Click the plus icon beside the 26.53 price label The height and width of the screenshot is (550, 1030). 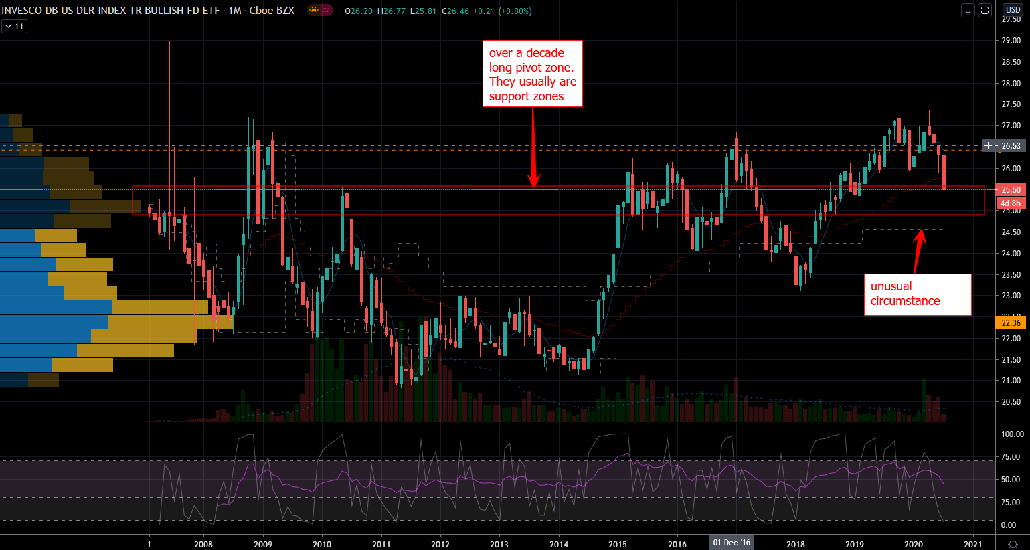988,145
